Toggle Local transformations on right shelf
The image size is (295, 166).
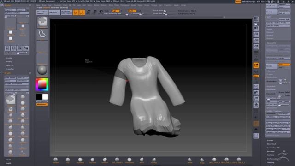click(x=256, y=65)
